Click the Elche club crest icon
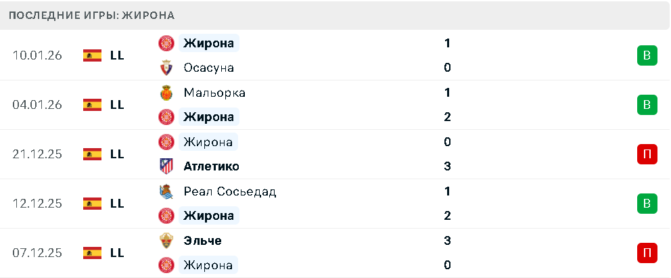 click(166, 241)
